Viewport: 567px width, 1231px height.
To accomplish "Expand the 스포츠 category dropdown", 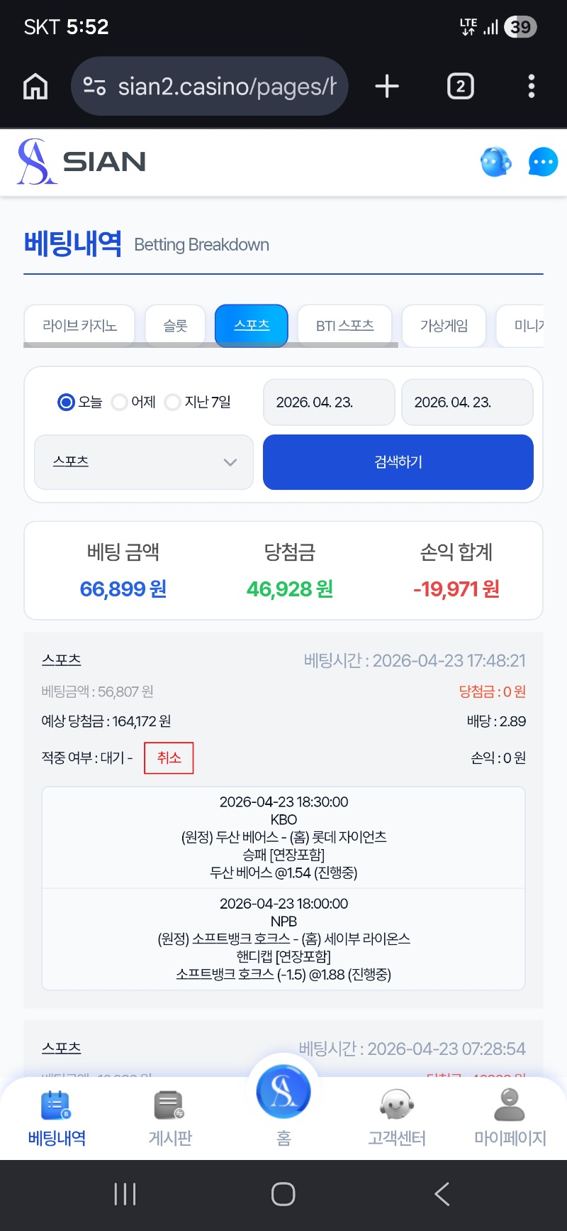I will 144,462.
